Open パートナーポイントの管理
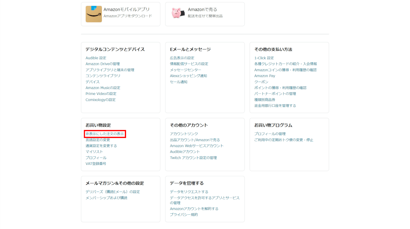Image resolution: width=410 pixels, height=229 pixels. coord(275,94)
